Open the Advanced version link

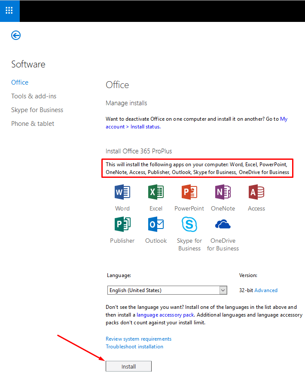click(x=266, y=290)
